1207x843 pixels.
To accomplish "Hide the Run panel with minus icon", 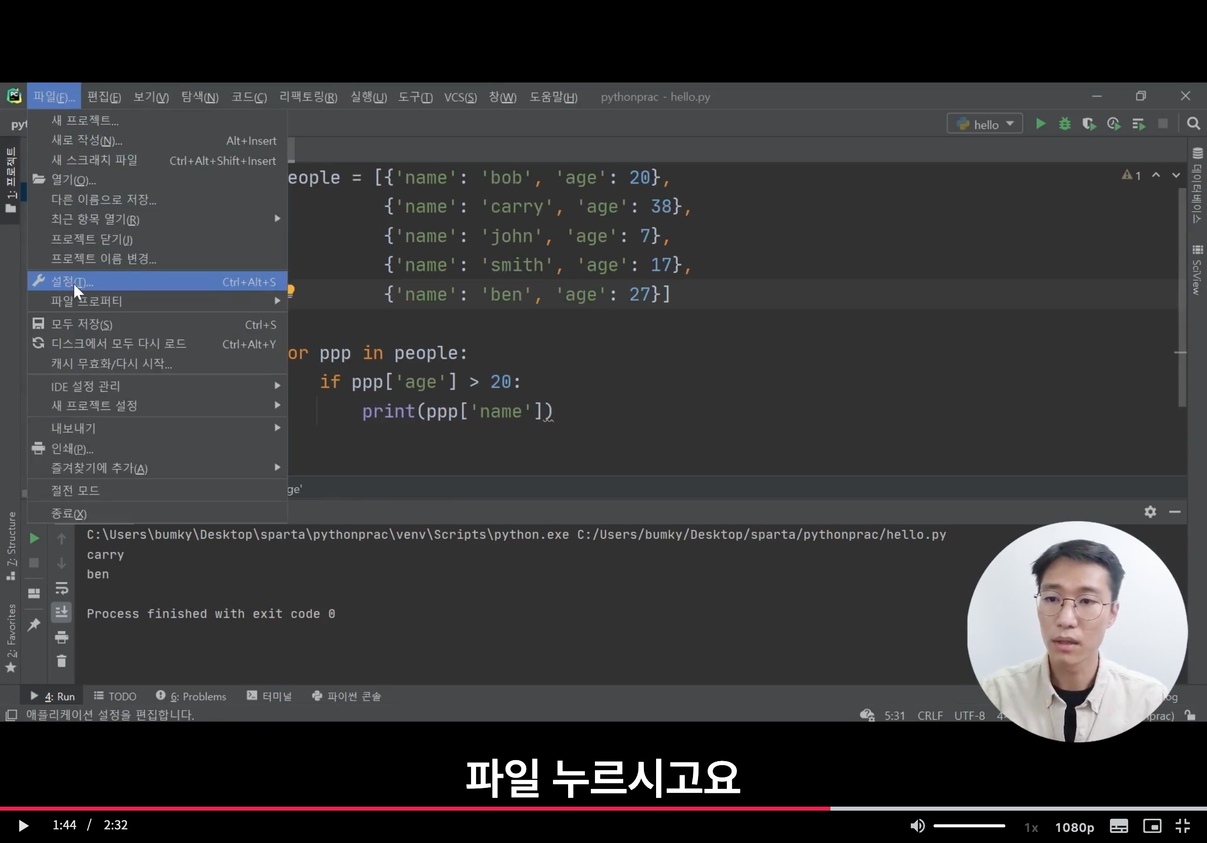I will pos(1175,511).
